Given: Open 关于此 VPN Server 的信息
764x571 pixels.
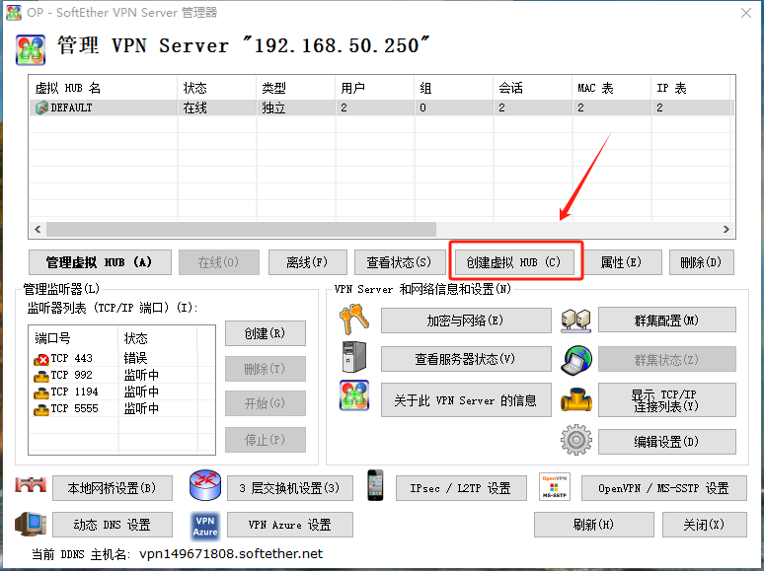Looking at the screenshot, I should (466, 399).
